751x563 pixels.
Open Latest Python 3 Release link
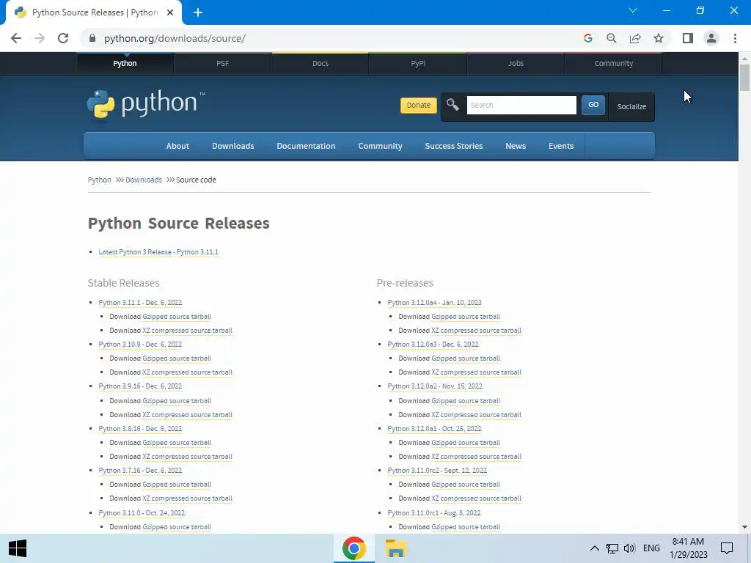pyautogui.click(x=158, y=252)
